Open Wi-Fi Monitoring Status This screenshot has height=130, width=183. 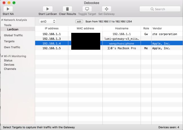coord(8,60)
